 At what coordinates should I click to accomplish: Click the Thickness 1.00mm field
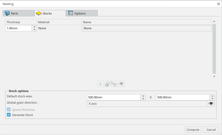tap(18, 28)
